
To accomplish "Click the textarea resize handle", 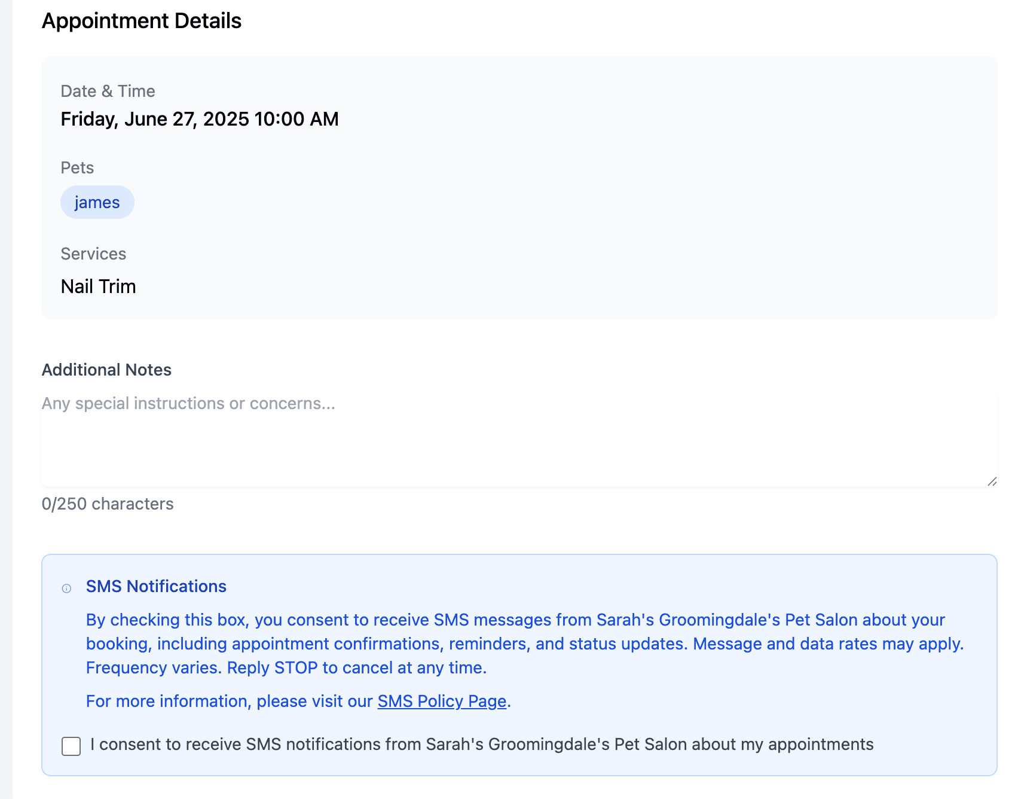I will coord(992,482).
